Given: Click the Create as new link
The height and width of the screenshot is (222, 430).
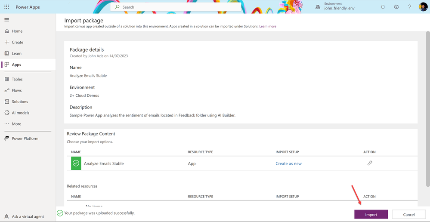Looking at the screenshot, I should [x=288, y=163].
